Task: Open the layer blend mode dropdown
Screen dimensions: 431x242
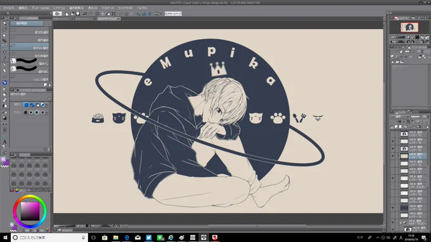Action: point(399,116)
